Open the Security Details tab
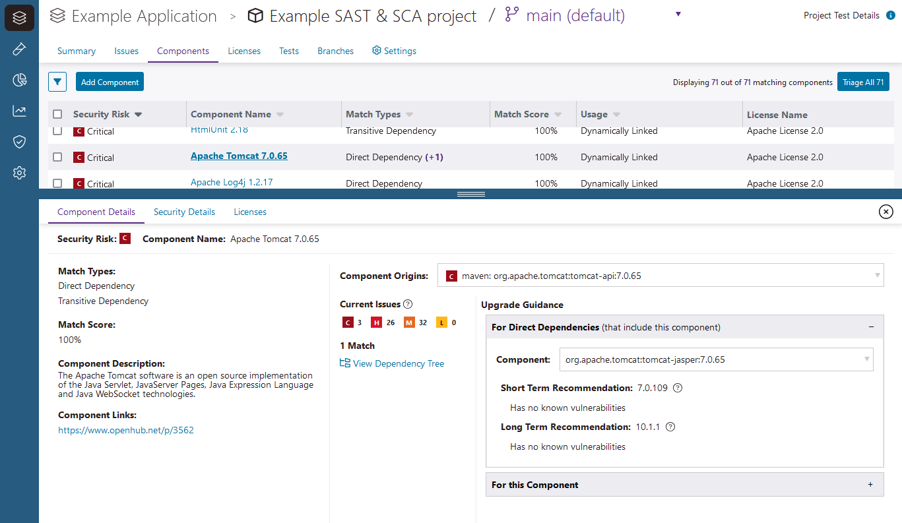Screen dimensions: 902x523 click(184, 212)
